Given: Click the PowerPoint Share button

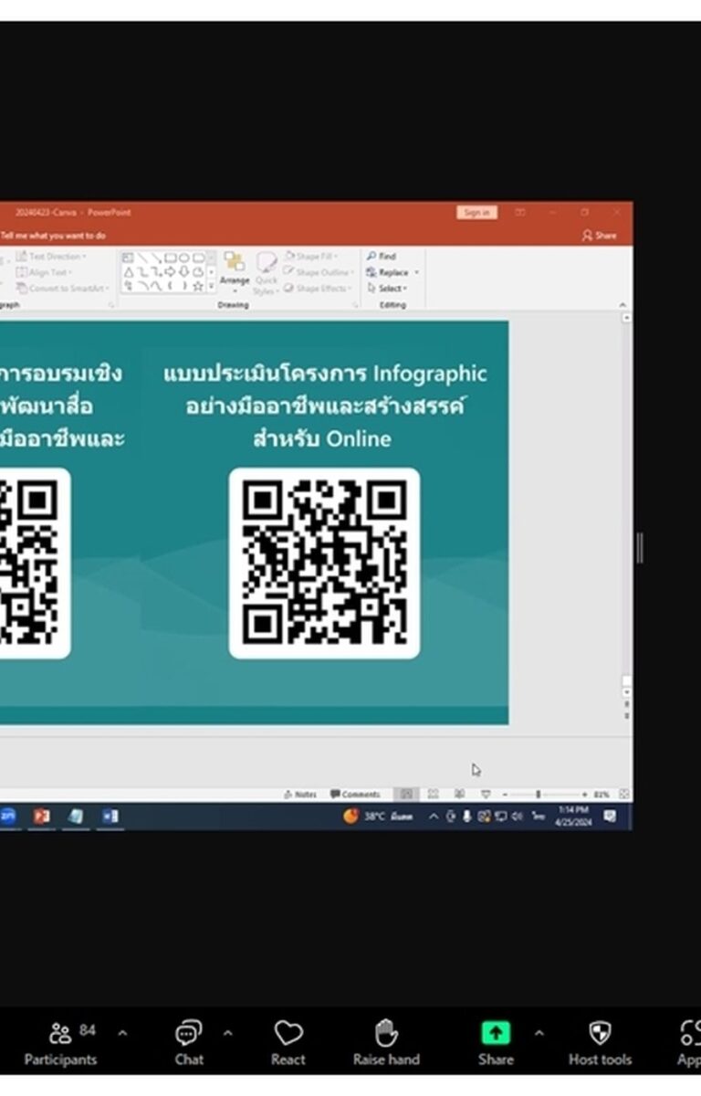Looking at the screenshot, I should (x=599, y=236).
